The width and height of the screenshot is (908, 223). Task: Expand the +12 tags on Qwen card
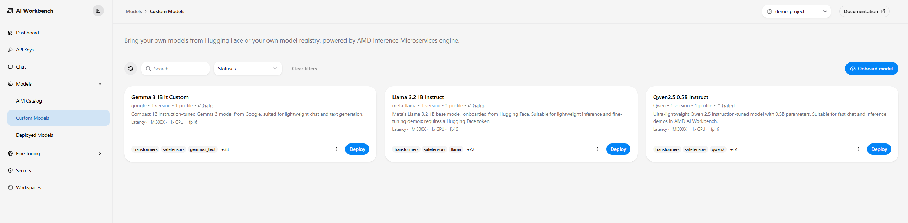734,149
